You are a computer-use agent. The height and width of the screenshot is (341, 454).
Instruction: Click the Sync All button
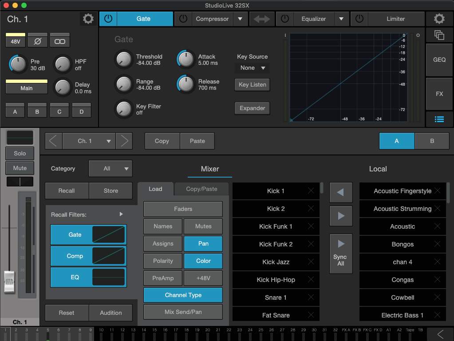point(341,254)
